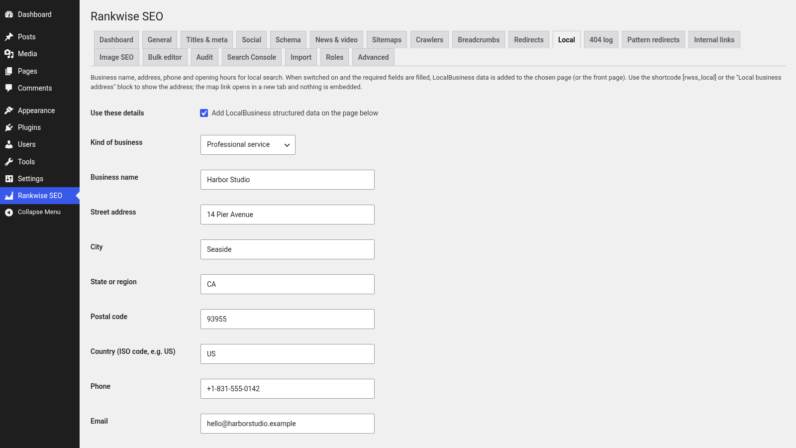Click the Comments speech bubble icon

click(9, 88)
